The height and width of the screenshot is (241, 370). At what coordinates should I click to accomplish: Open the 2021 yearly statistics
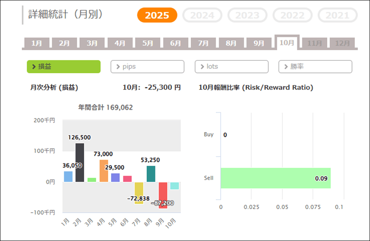338,15
